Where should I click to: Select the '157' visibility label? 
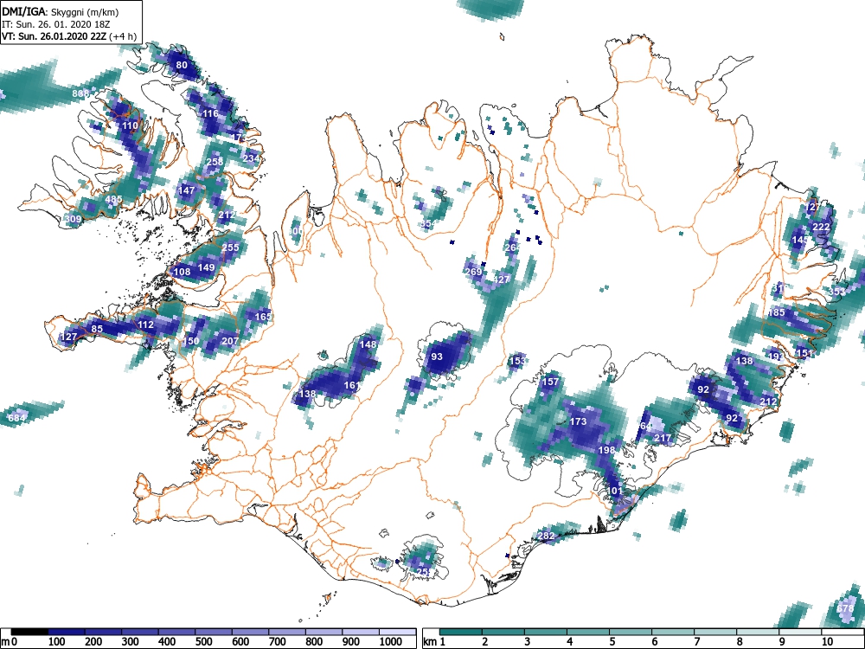coord(550,382)
